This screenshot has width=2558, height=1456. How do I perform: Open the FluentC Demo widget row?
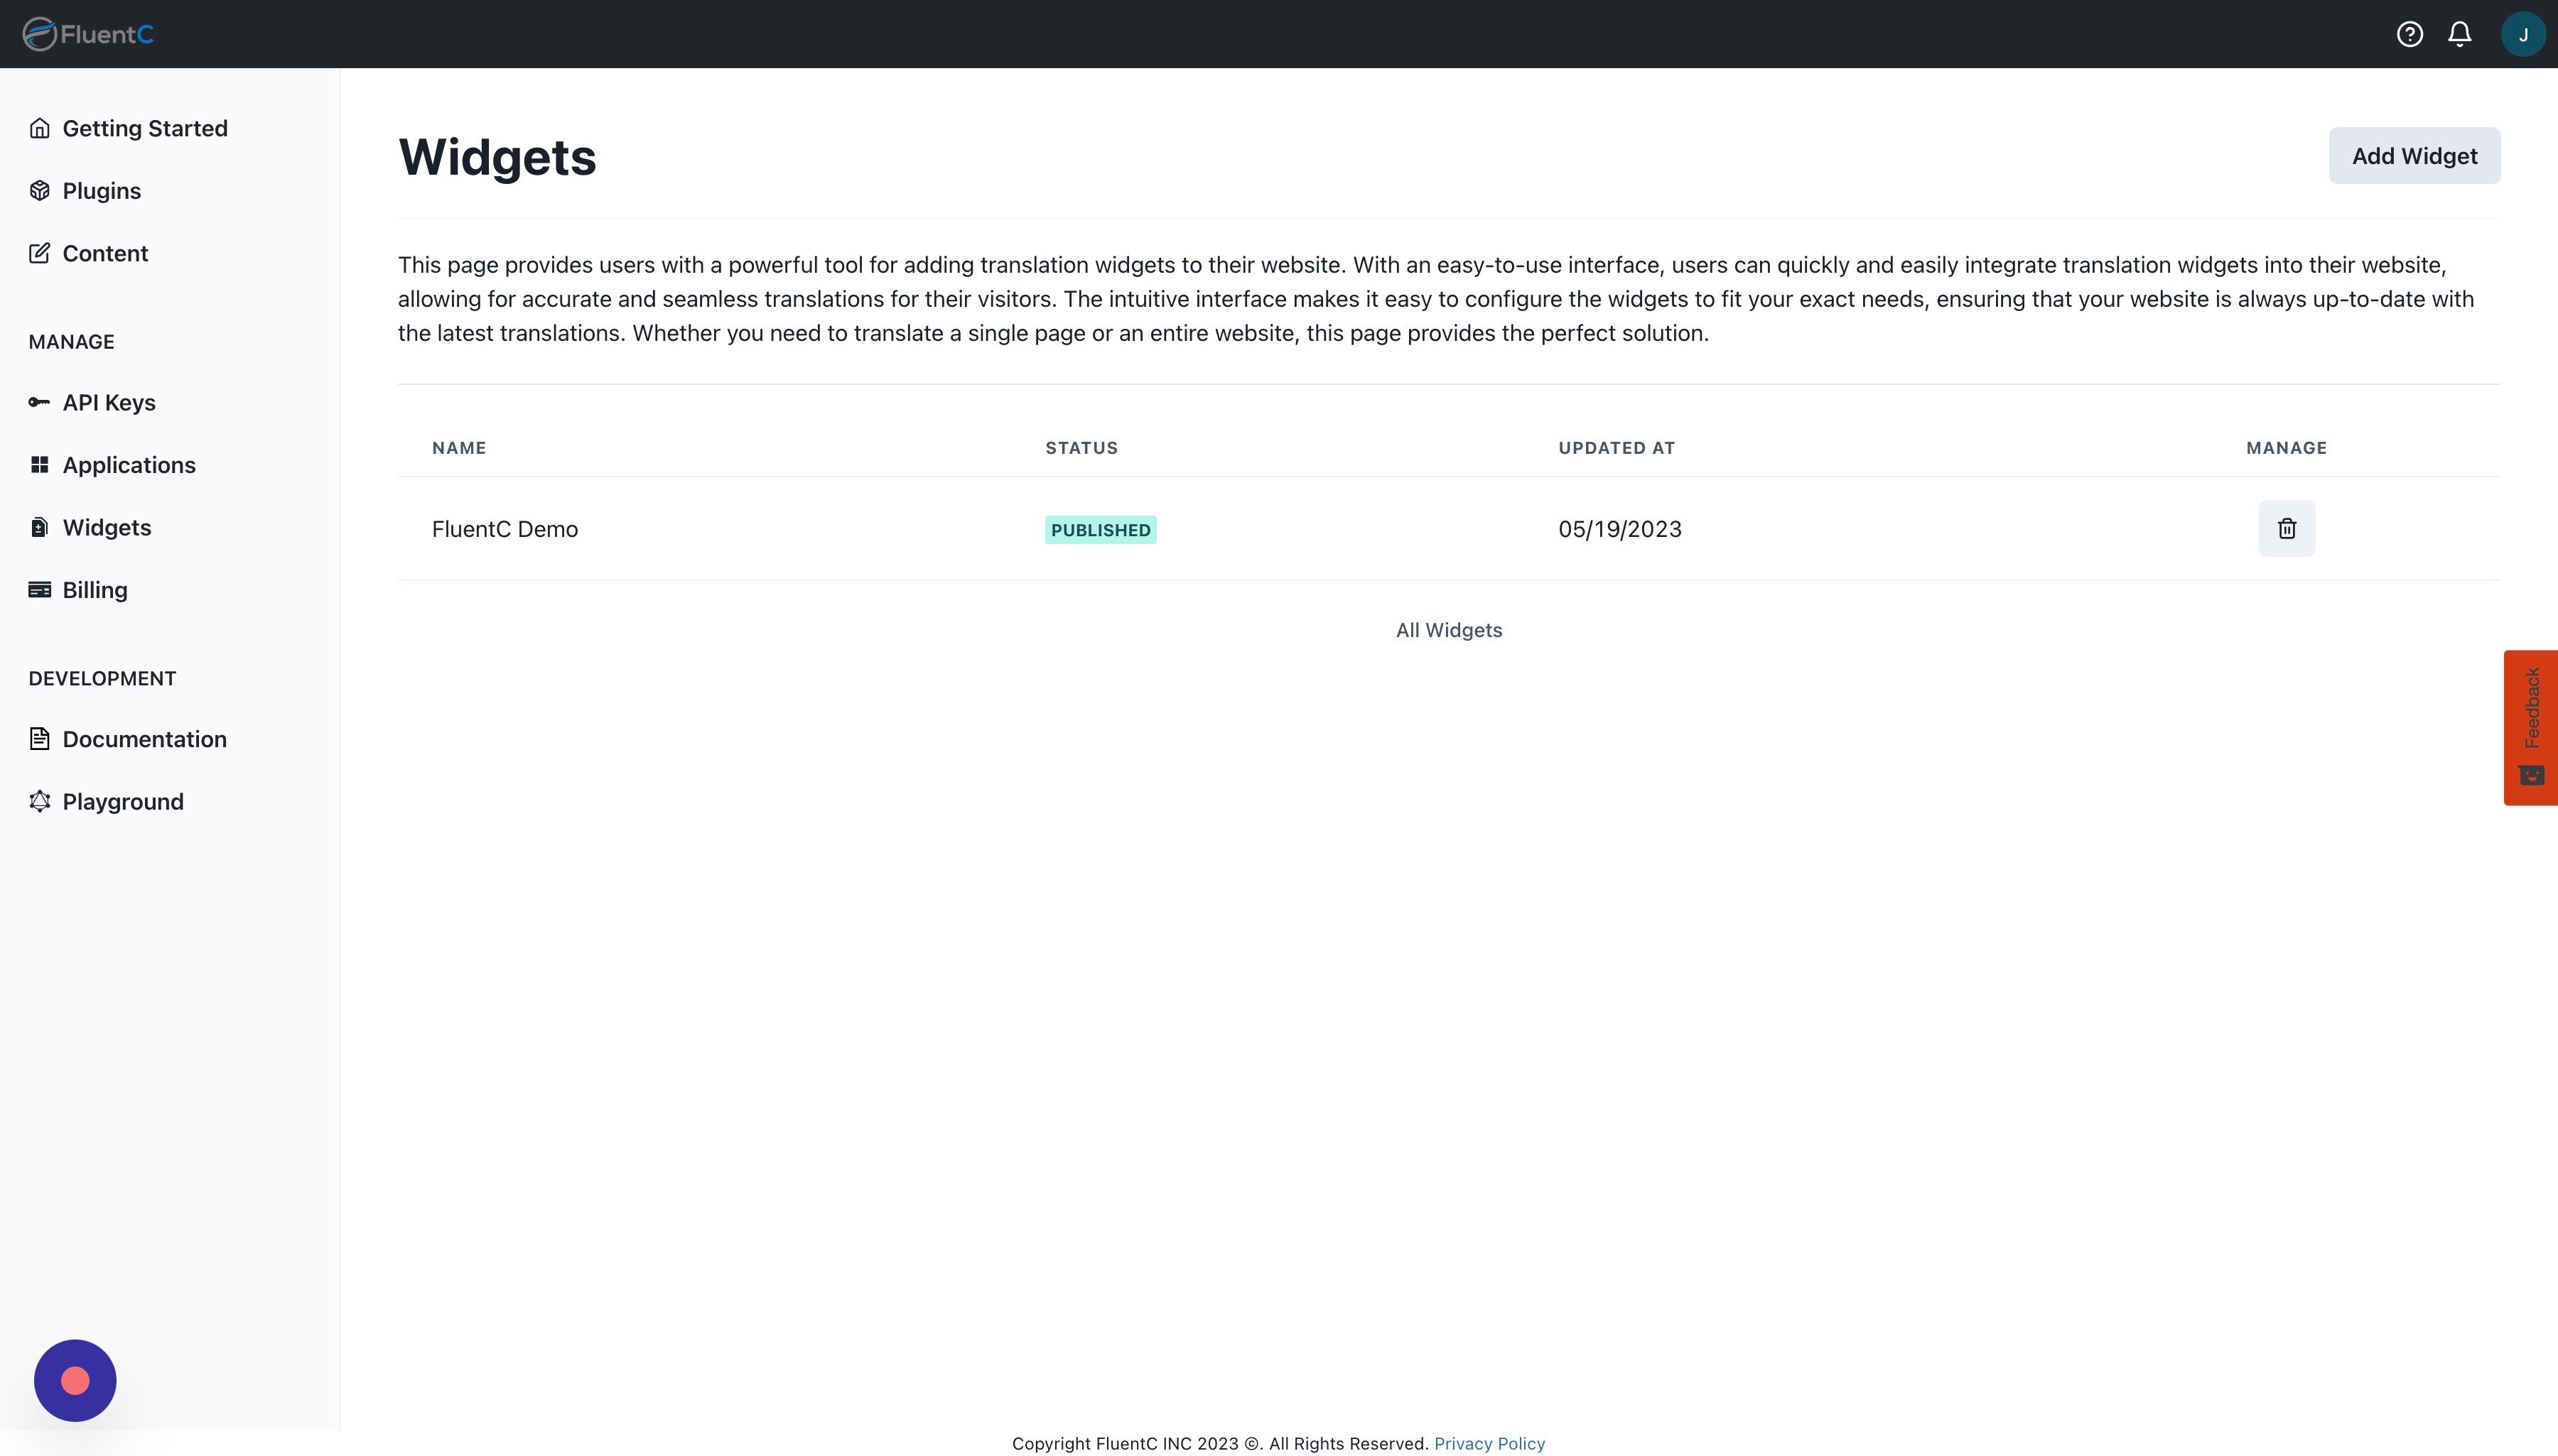coord(504,529)
